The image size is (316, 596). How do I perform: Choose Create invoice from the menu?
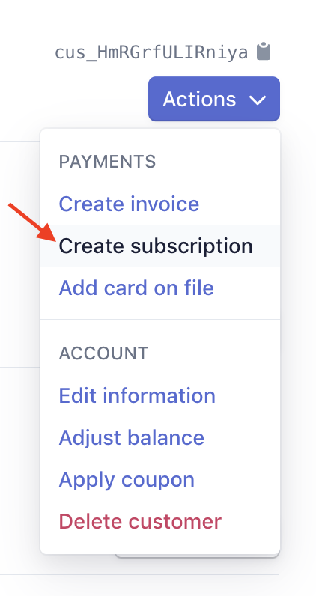point(129,204)
